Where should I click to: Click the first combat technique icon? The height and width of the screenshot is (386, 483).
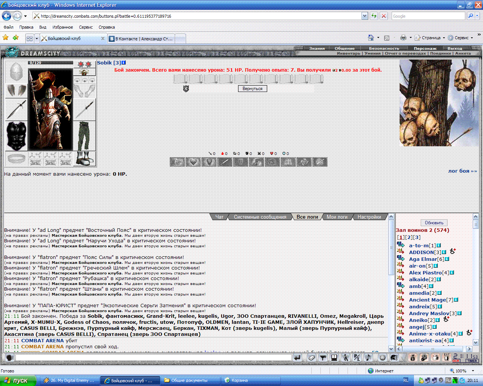point(177,162)
